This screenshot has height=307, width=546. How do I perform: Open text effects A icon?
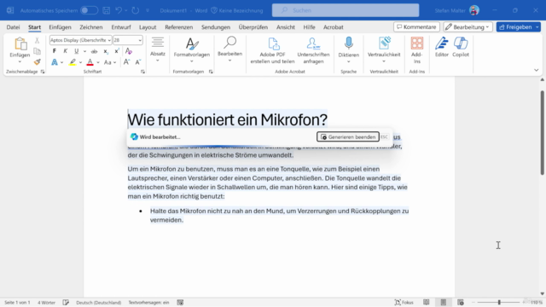[55, 62]
